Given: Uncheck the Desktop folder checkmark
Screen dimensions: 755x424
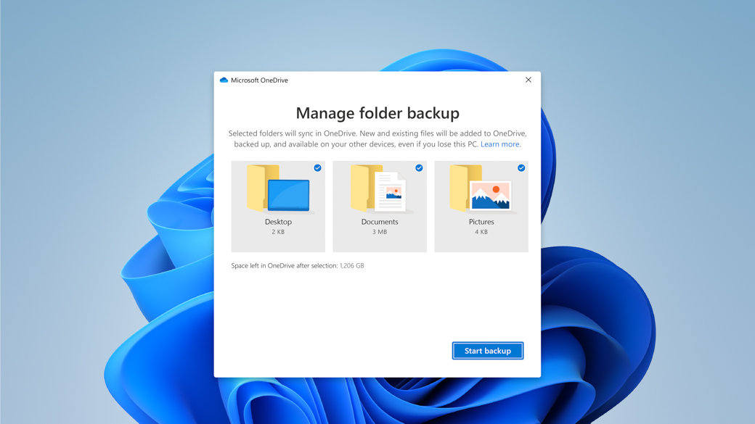Looking at the screenshot, I should click(x=317, y=168).
